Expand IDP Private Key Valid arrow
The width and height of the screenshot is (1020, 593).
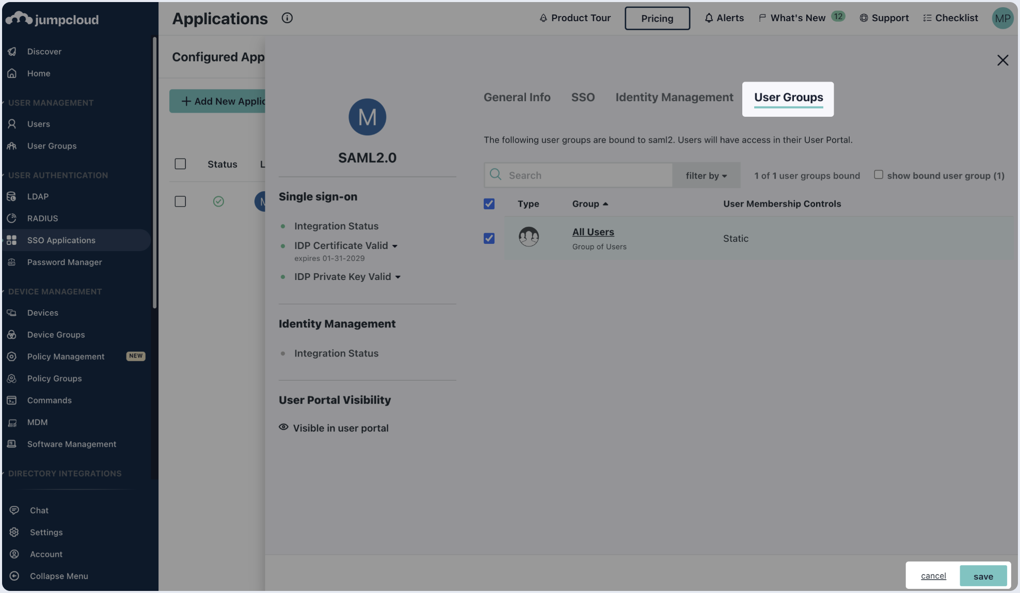coord(398,277)
